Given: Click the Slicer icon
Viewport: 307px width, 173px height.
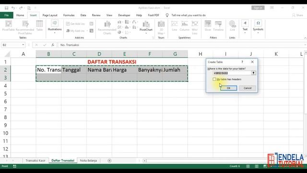Looking at the screenshot, I should point(208,26).
